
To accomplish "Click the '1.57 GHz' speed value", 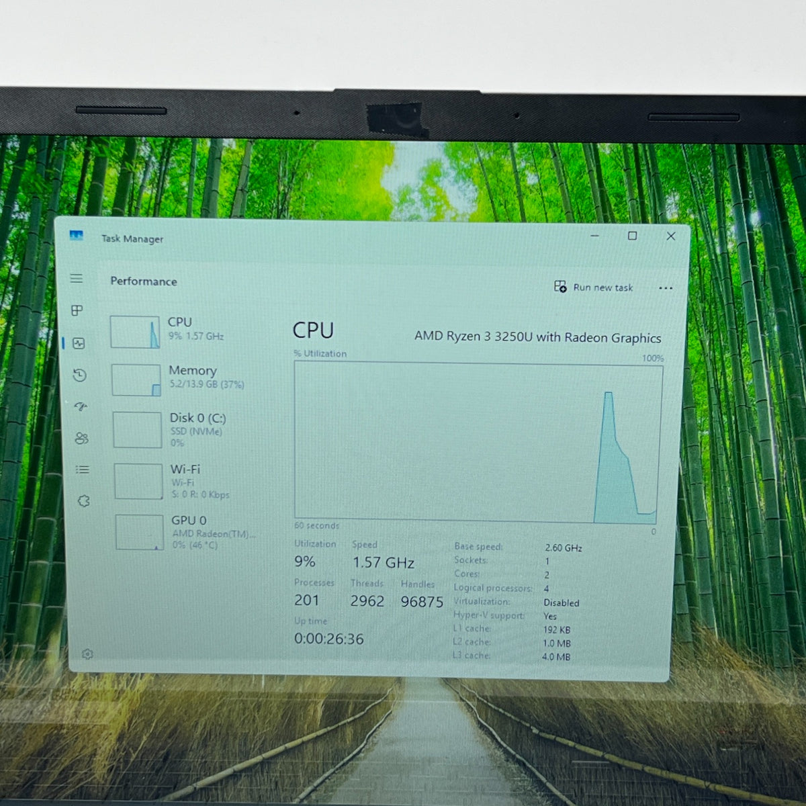I will click(x=384, y=563).
